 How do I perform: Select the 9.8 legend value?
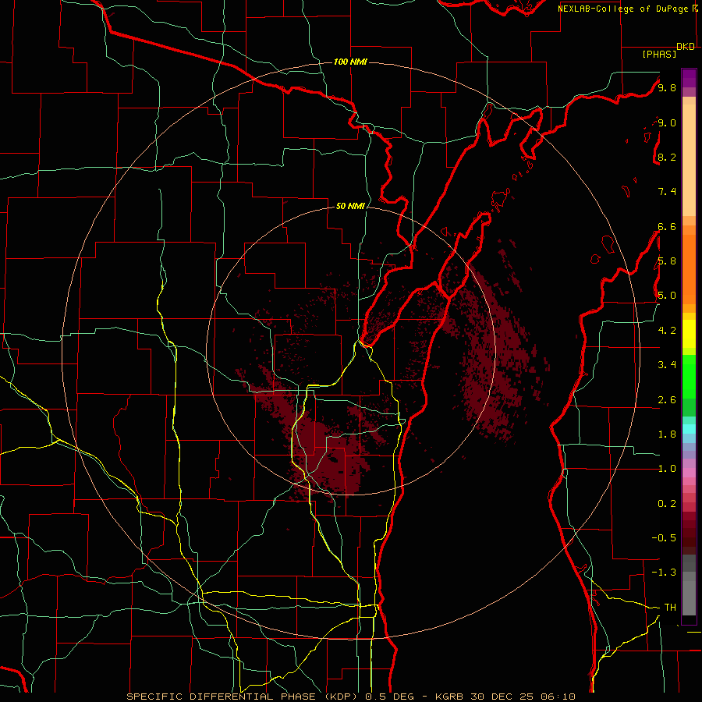coord(667,88)
